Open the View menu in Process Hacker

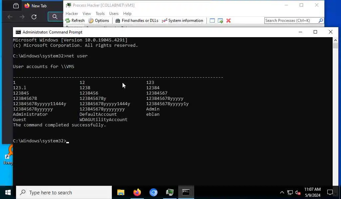coord(87,13)
